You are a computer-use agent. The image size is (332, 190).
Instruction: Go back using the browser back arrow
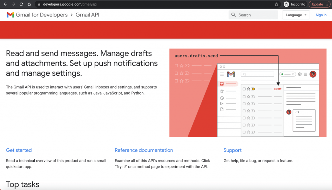coord(6,4)
